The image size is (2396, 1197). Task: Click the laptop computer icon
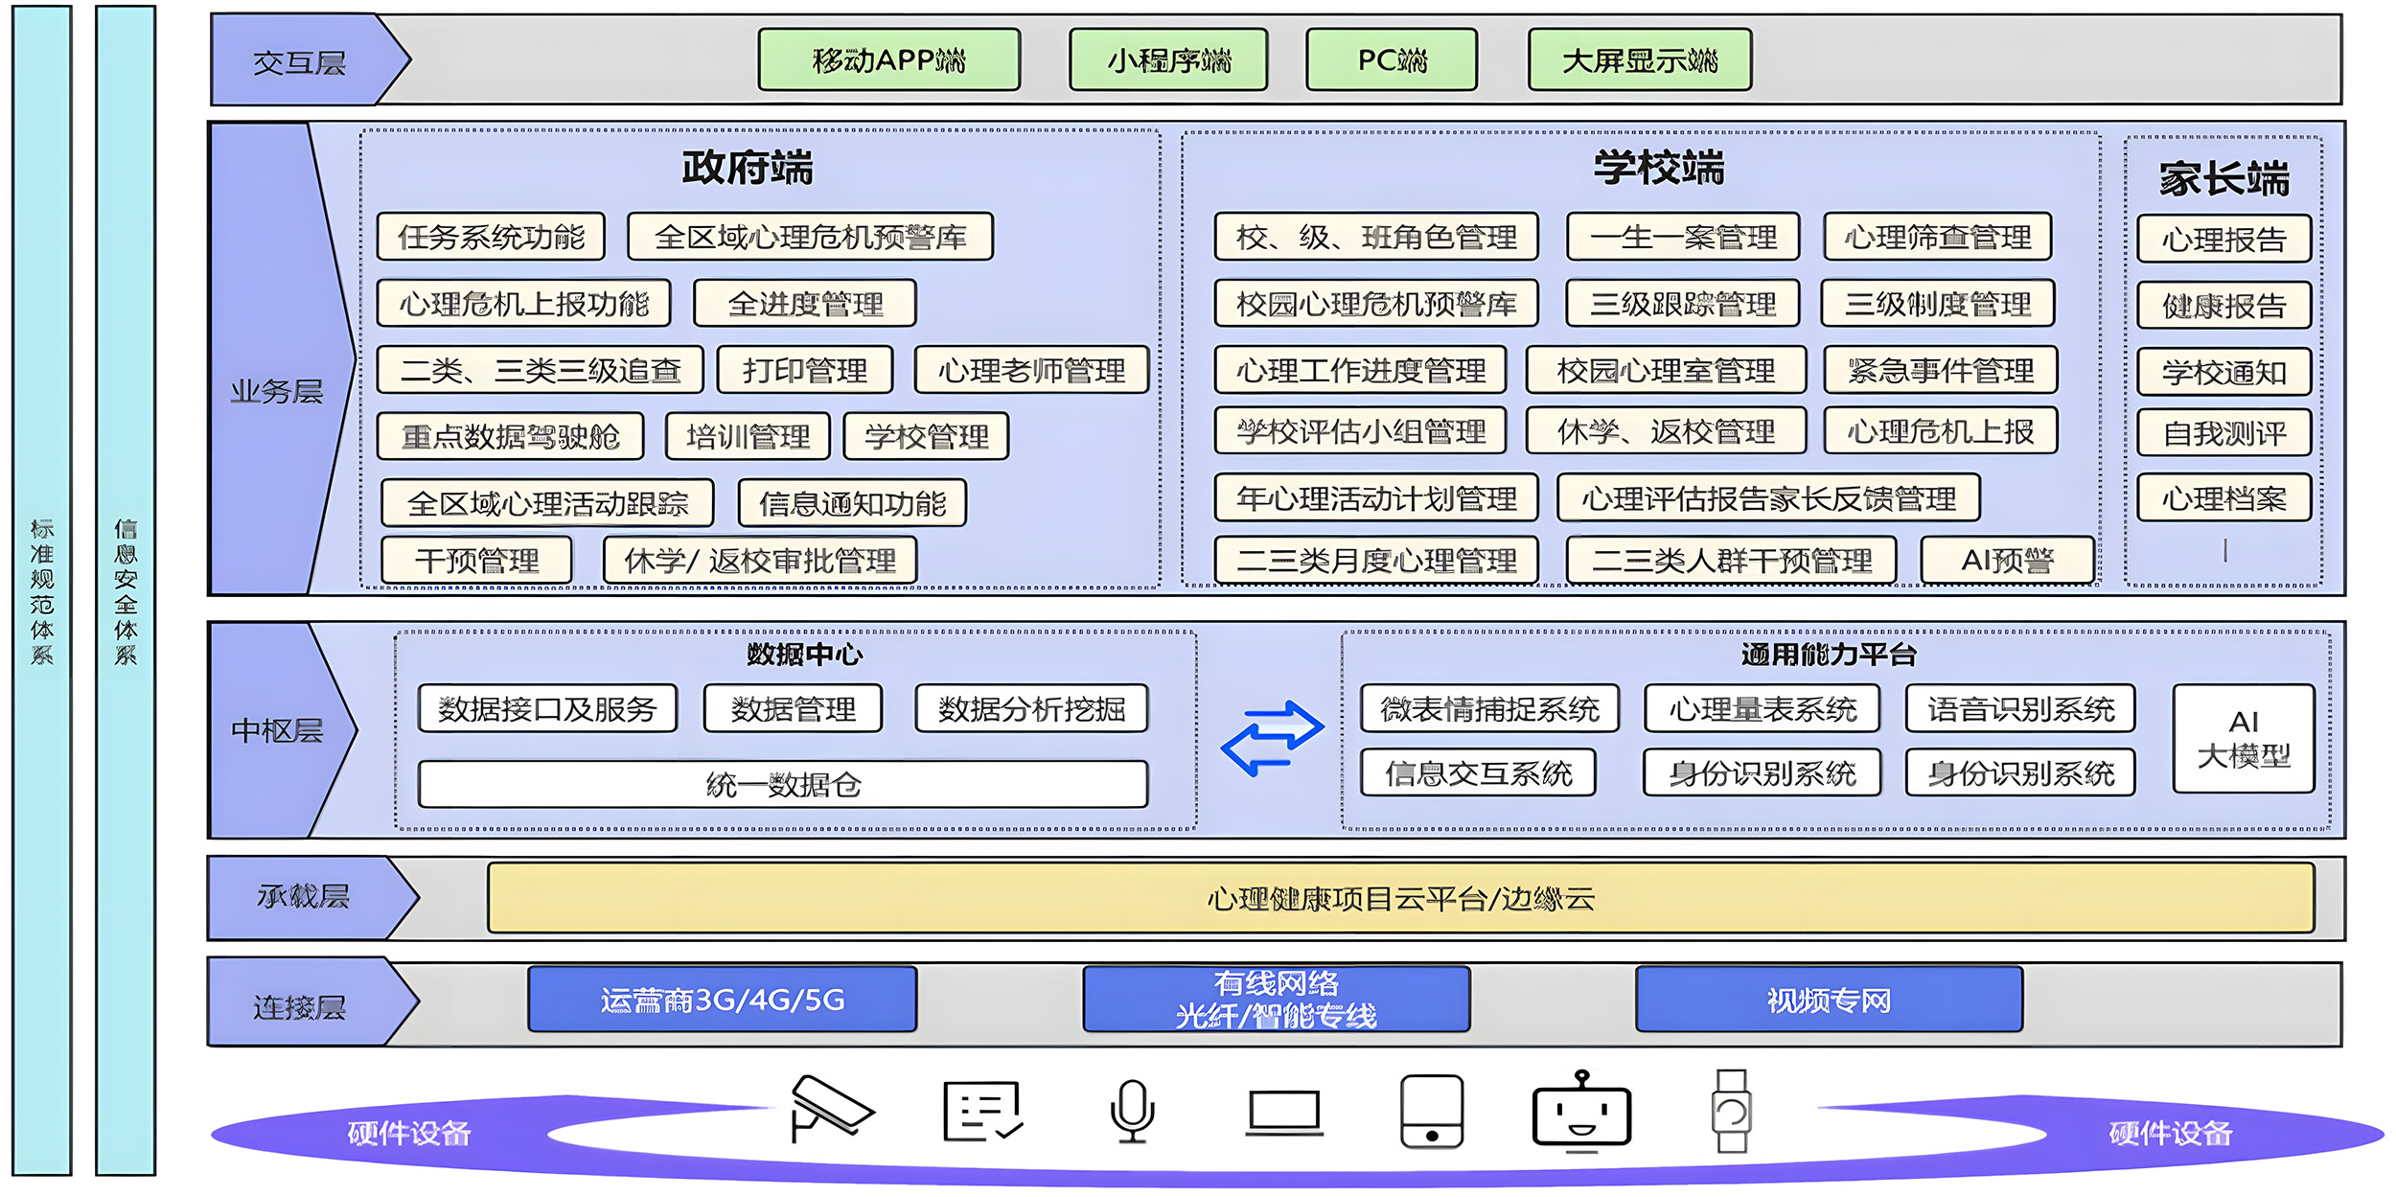pyautogui.click(x=1284, y=1114)
